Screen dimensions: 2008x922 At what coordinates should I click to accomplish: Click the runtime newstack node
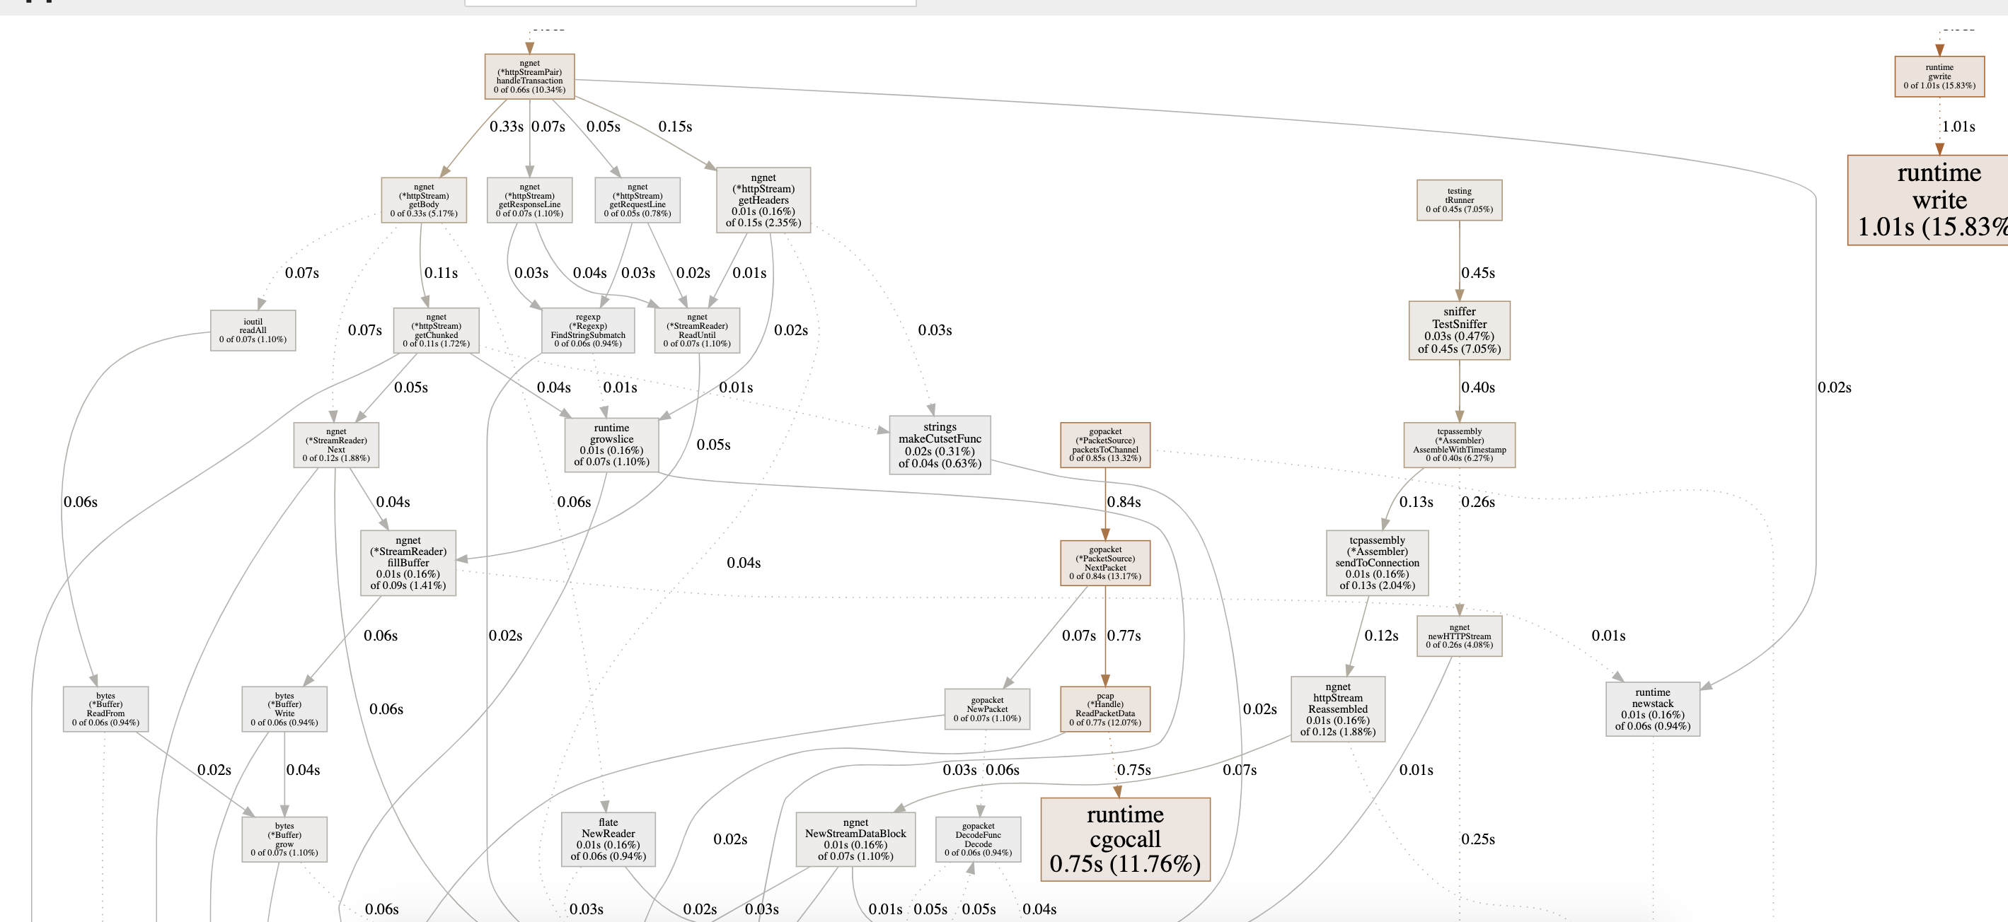tap(1653, 708)
